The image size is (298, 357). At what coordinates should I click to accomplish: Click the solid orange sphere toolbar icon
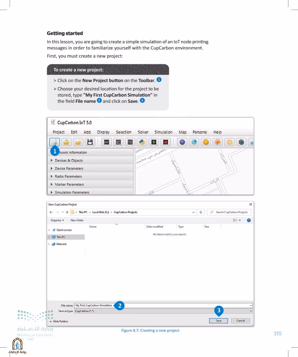[206, 142]
